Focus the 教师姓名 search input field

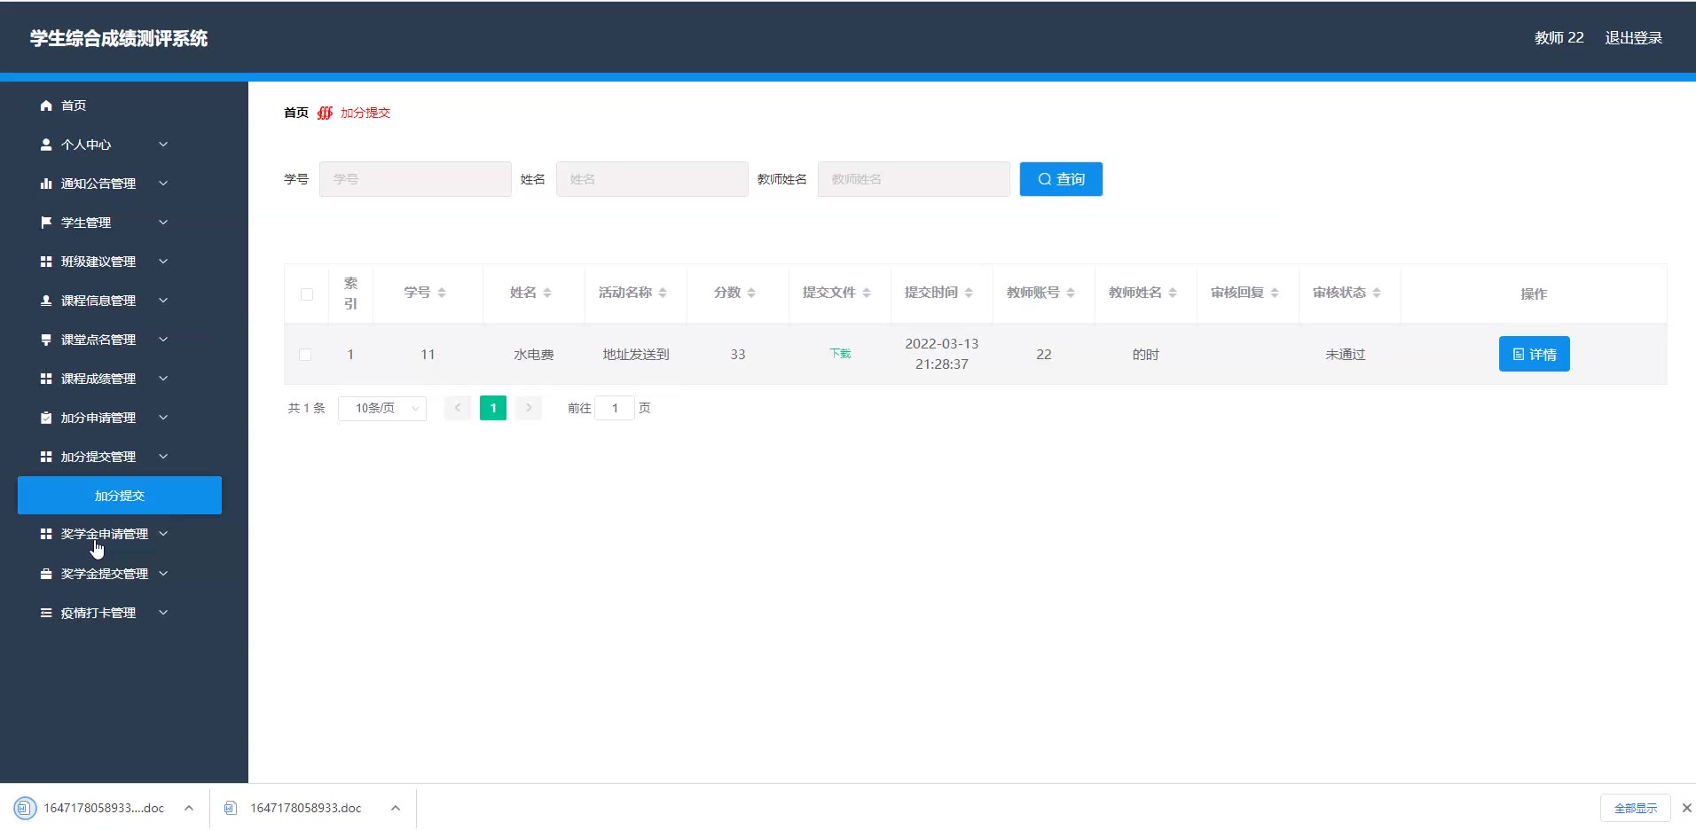(914, 179)
